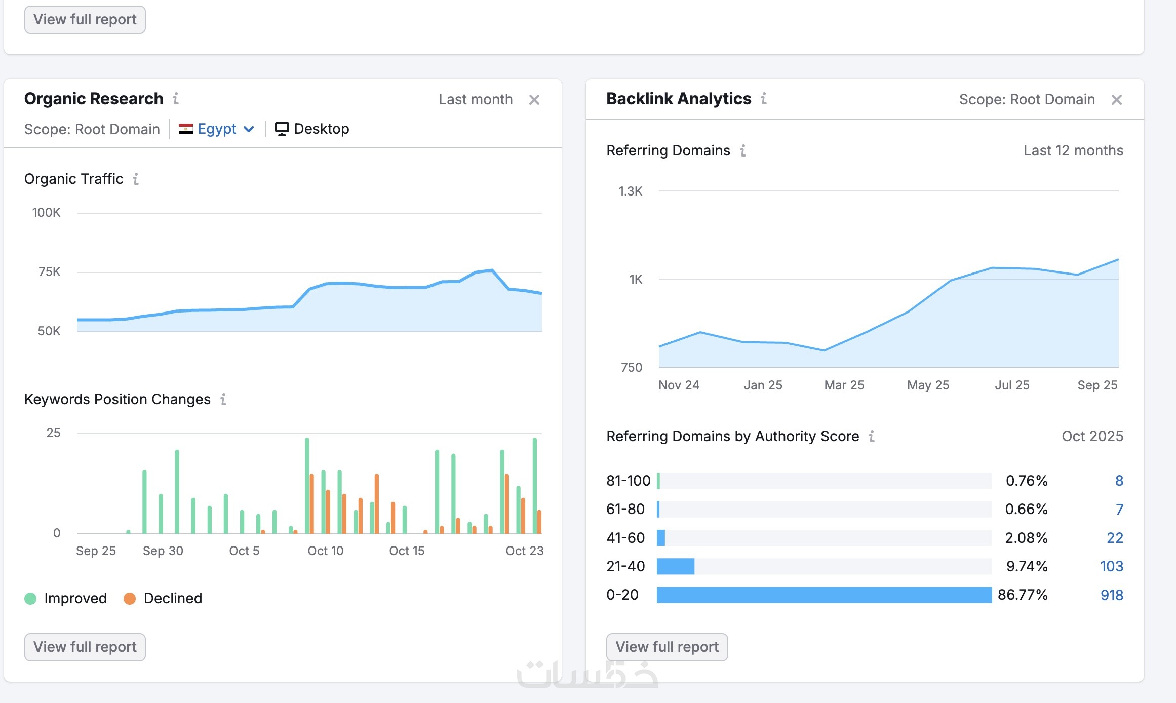Click info icon next to Organic Research

(176, 98)
